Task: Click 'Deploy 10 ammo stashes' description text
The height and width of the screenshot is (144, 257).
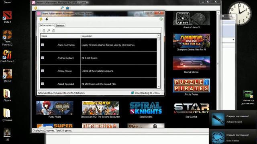Action: click(108, 45)
